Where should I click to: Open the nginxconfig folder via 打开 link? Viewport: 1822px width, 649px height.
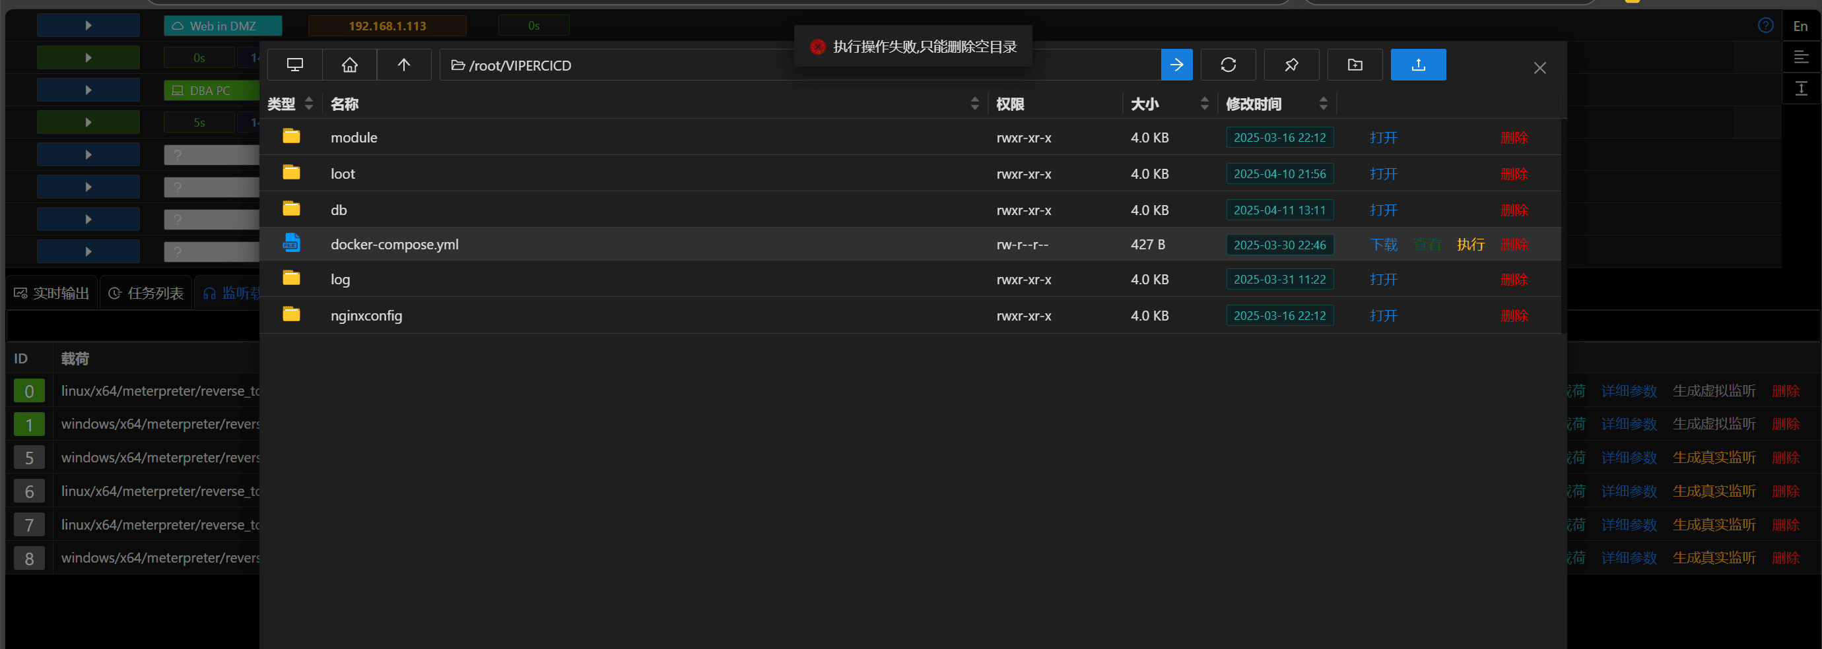pos(1384,316)
